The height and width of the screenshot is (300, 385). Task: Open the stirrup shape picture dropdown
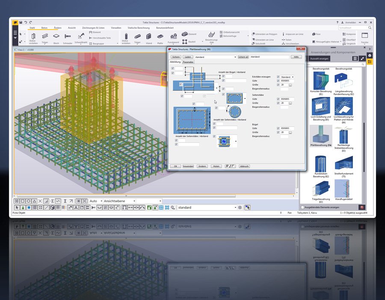236,141
